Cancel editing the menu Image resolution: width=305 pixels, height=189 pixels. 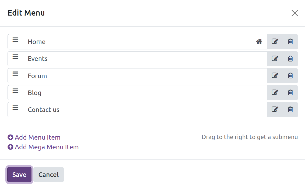pos(48,175)
